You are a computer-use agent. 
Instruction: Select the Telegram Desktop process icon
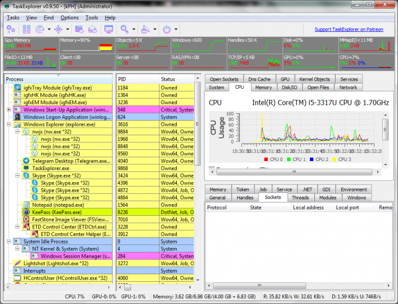(26, 161)
